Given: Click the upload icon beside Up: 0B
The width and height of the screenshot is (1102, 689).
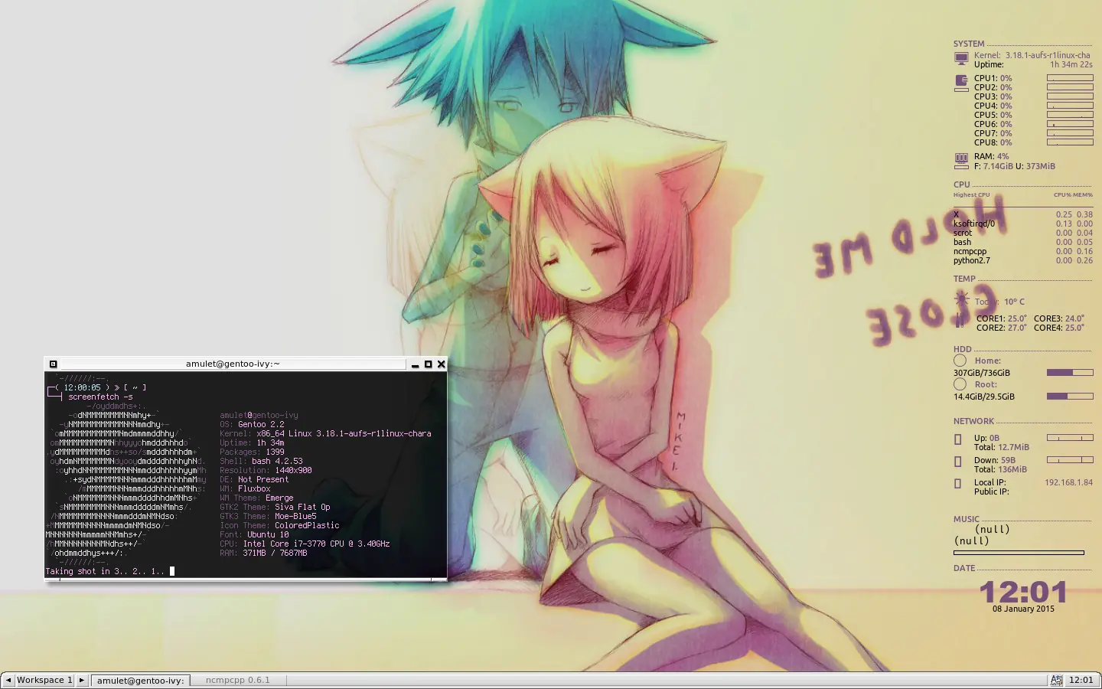Looking at the screenshot, I should [x=957, y=439].
